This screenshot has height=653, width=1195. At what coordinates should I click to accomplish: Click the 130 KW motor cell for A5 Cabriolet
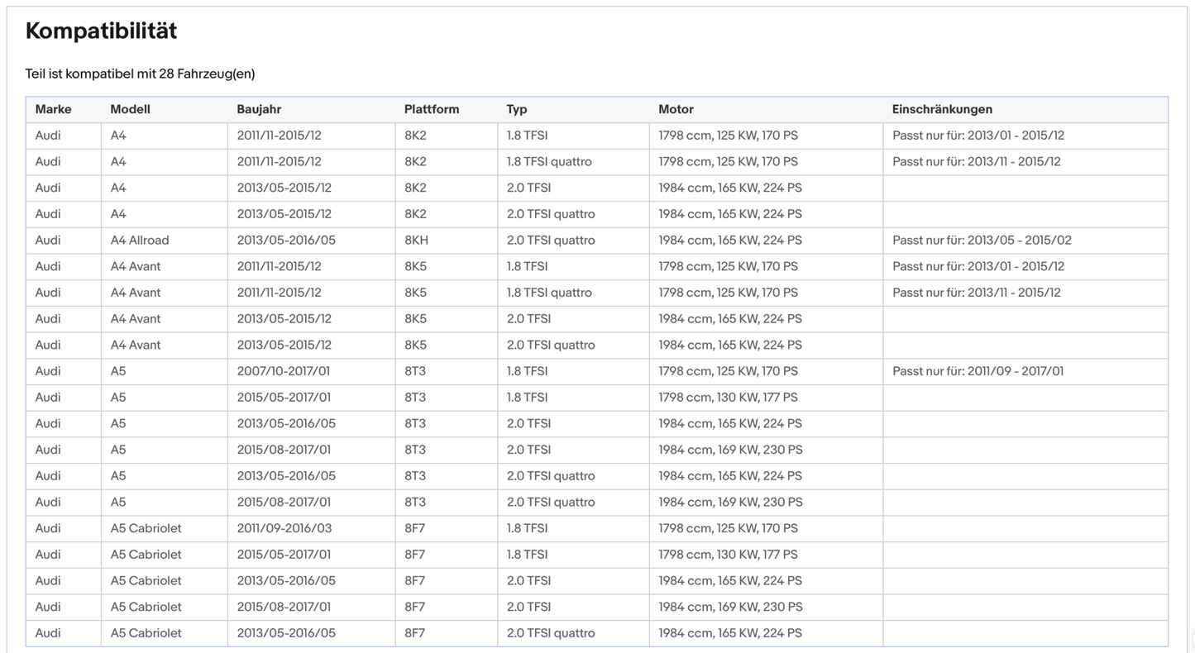coord(728,555)
